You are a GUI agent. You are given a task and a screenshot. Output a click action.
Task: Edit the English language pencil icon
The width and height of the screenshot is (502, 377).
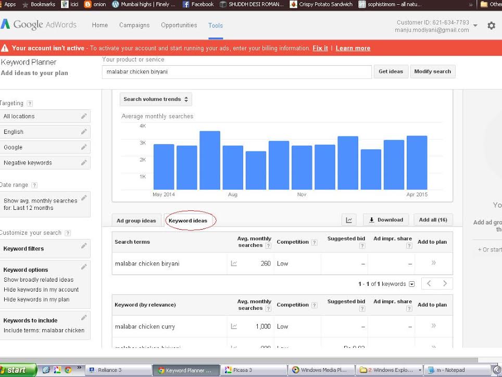[84, 132]
